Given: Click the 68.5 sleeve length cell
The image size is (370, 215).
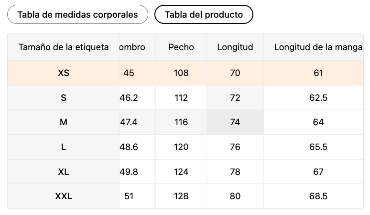Looking at the screenshot, I should (318, 196).
